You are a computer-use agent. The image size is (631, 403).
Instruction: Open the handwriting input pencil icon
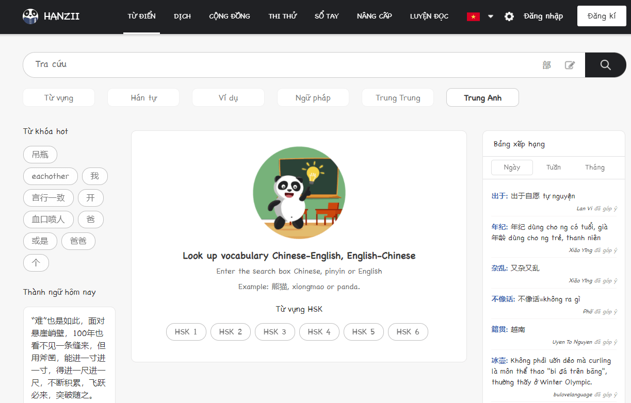pos(570,65)
